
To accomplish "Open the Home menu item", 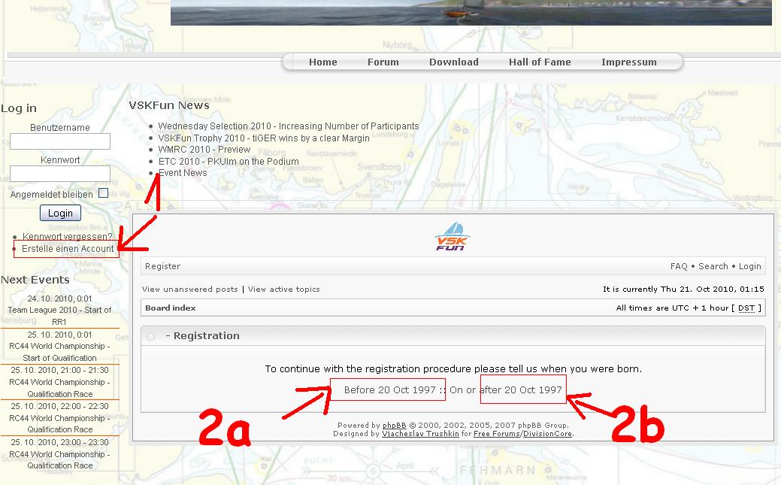I will 322,62.
